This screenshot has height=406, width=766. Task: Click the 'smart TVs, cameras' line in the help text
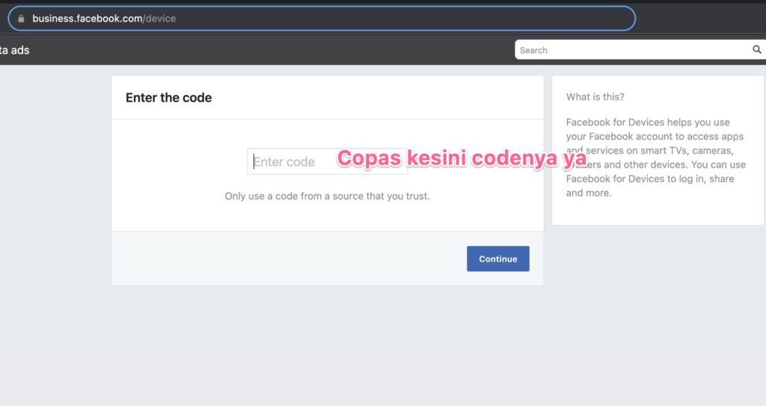point(655,150)
